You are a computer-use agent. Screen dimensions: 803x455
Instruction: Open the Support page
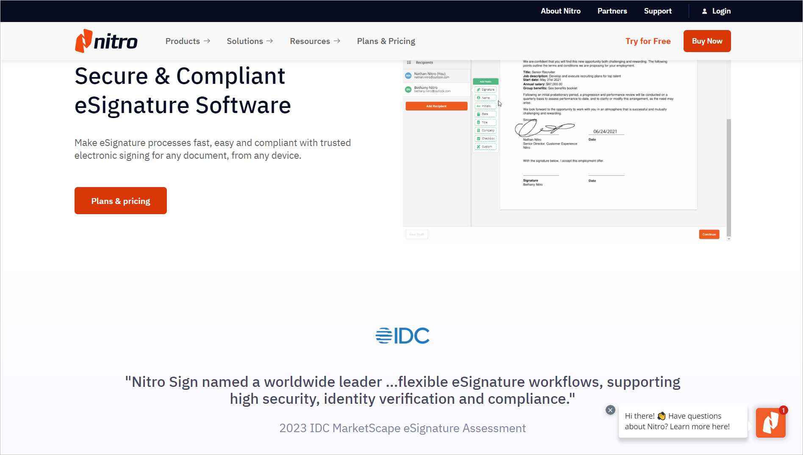click(658, 11)
